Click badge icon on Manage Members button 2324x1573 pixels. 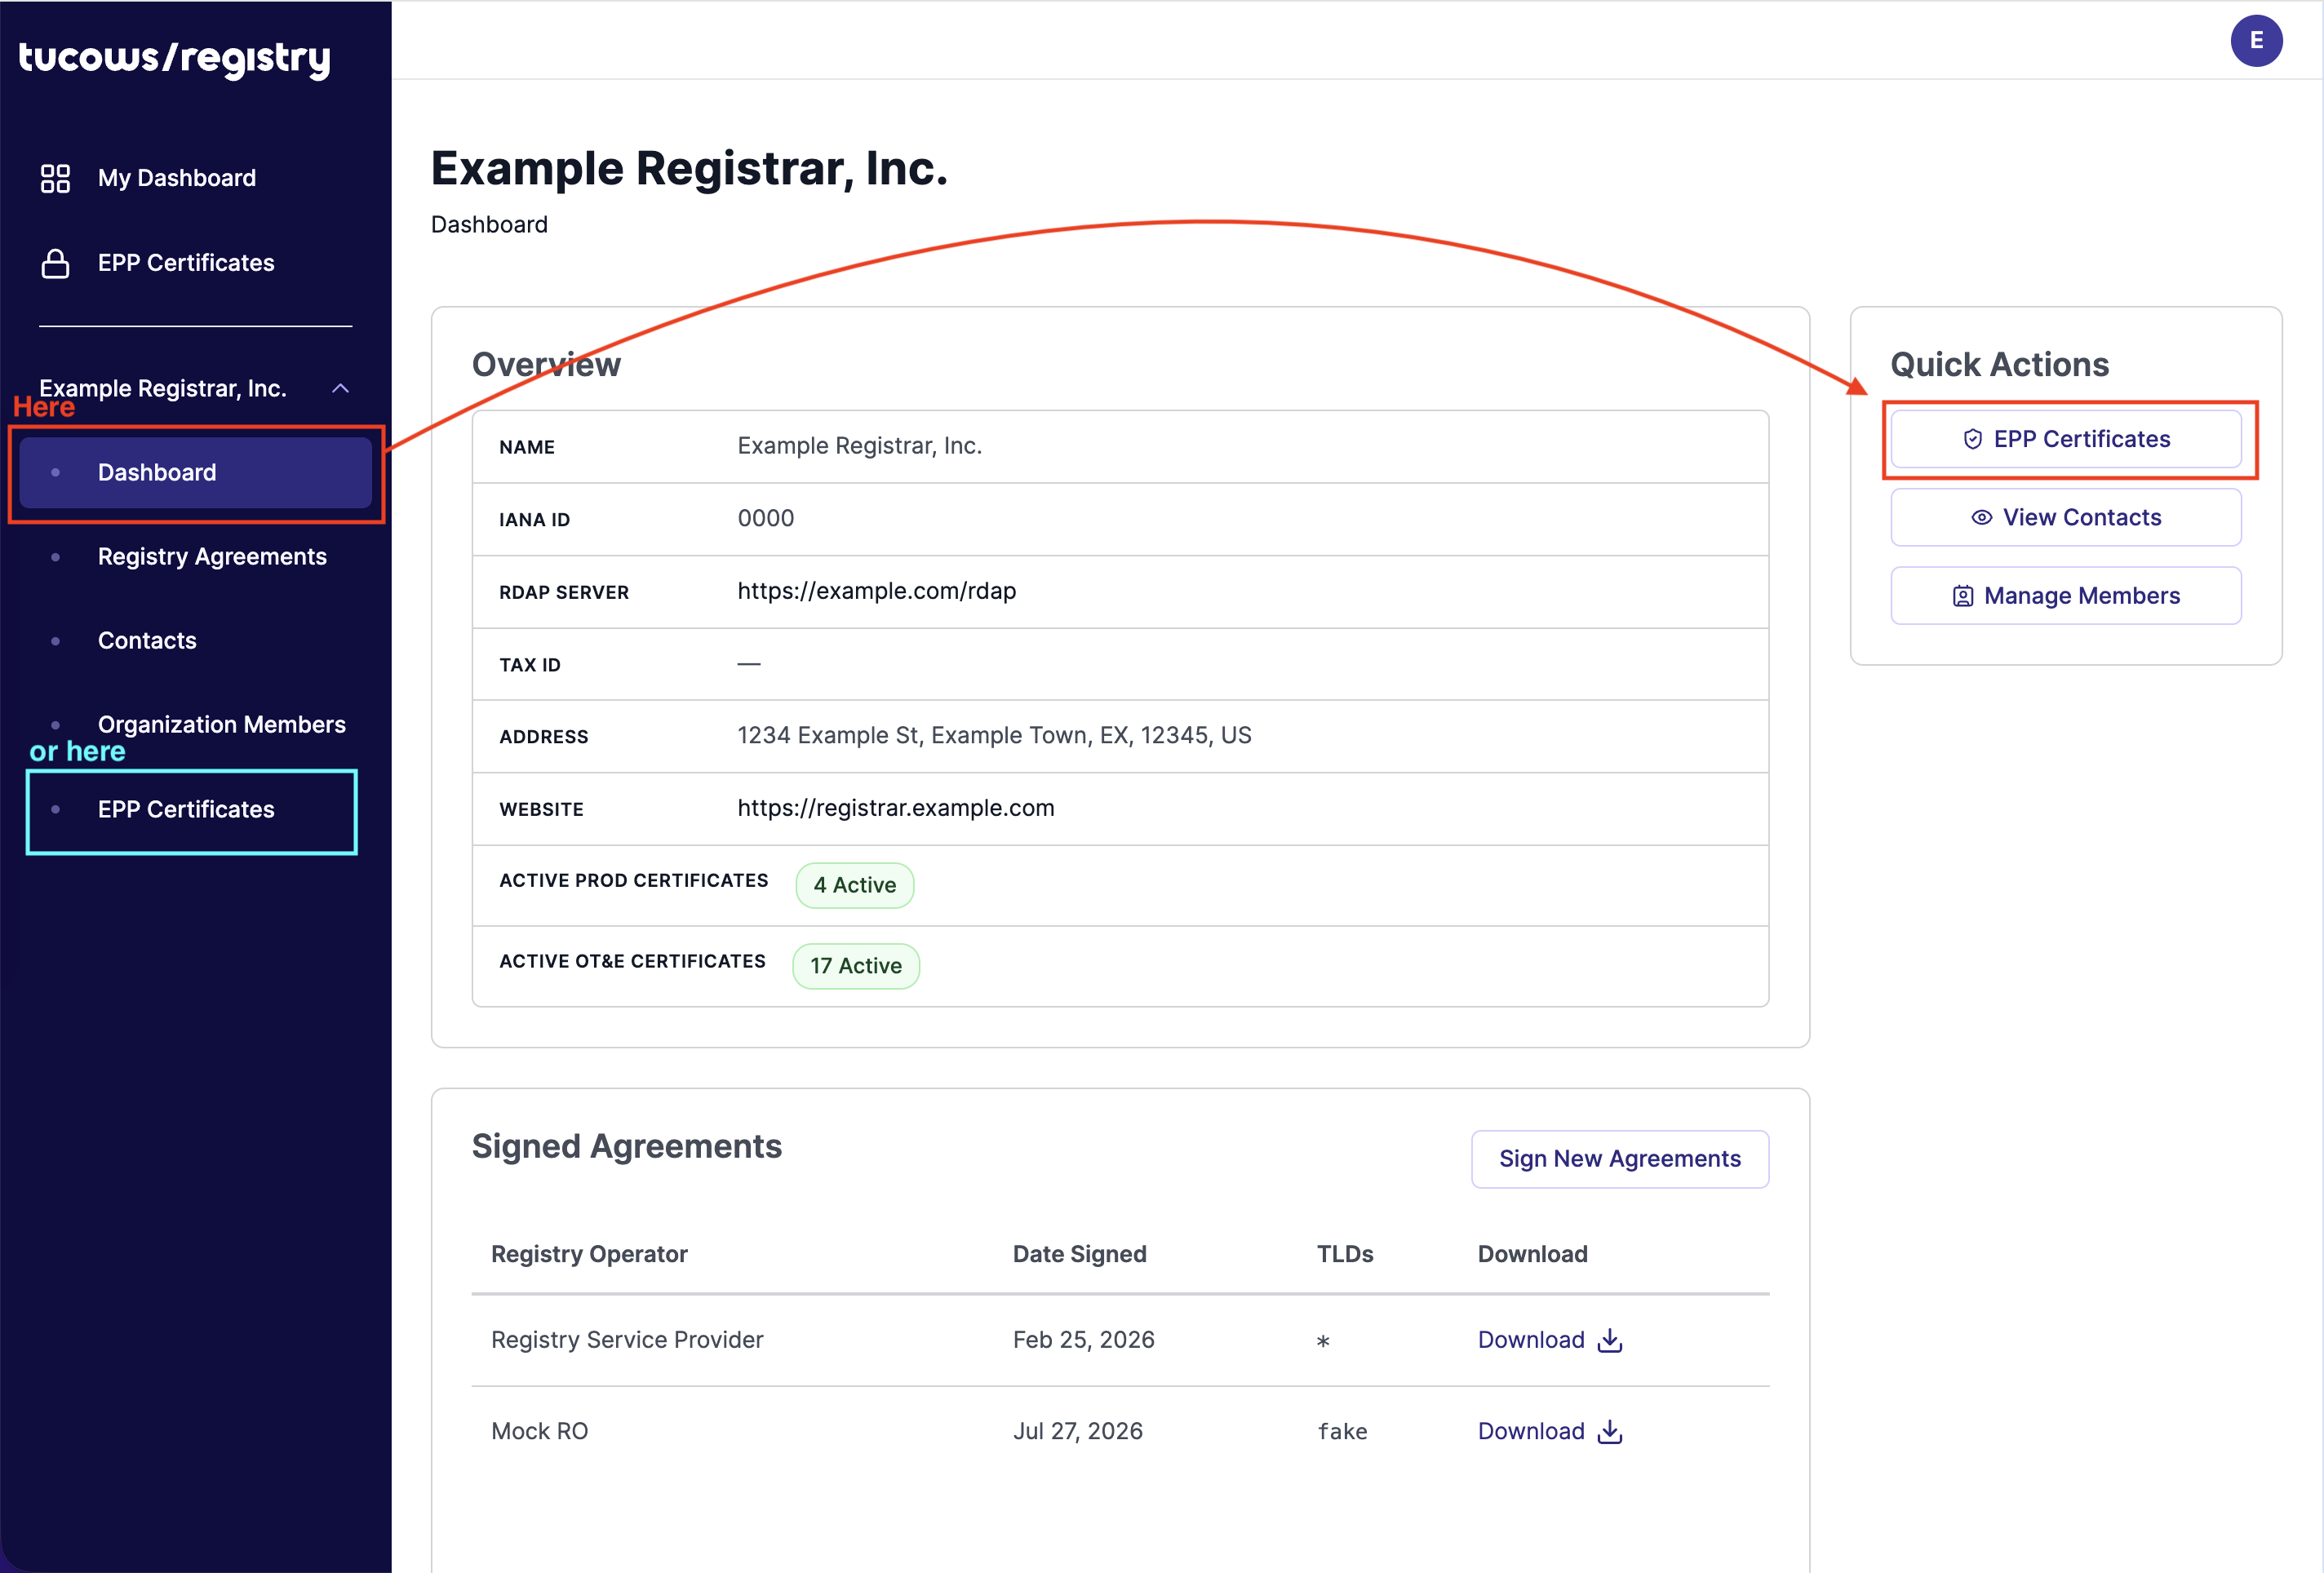coord(1962,596)
